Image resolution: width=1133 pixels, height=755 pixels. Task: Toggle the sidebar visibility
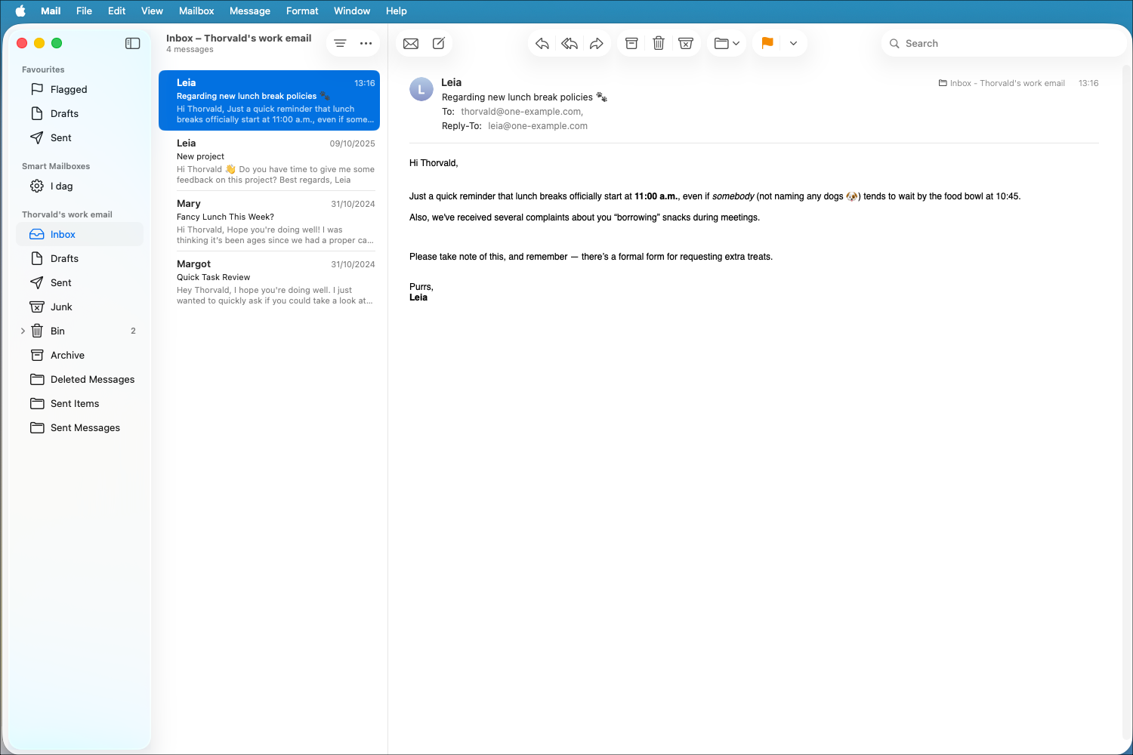[x=132, y=43]
